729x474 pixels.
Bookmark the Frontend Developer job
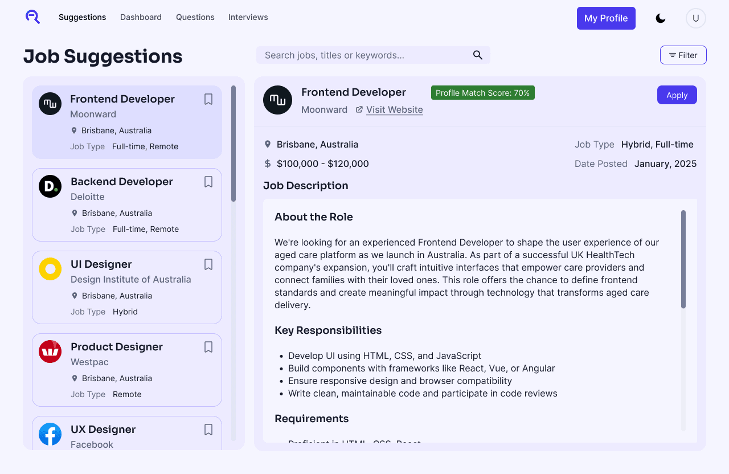pos(208,99)
